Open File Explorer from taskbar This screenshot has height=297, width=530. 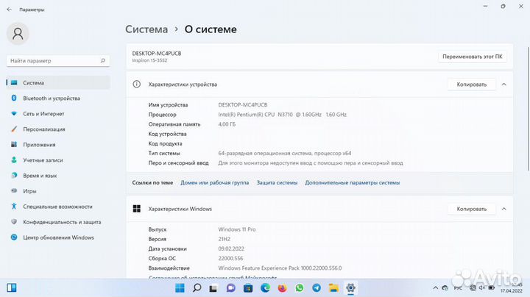pos(333,288)
